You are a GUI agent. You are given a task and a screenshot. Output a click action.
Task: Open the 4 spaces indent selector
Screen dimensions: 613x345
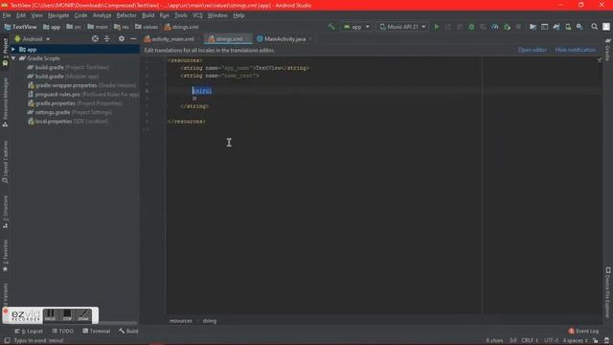pyautogui.click(x=575, y=341)
